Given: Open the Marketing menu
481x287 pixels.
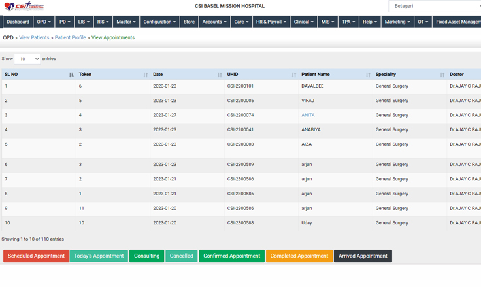Looking at the screenshot, I should 397,22.
